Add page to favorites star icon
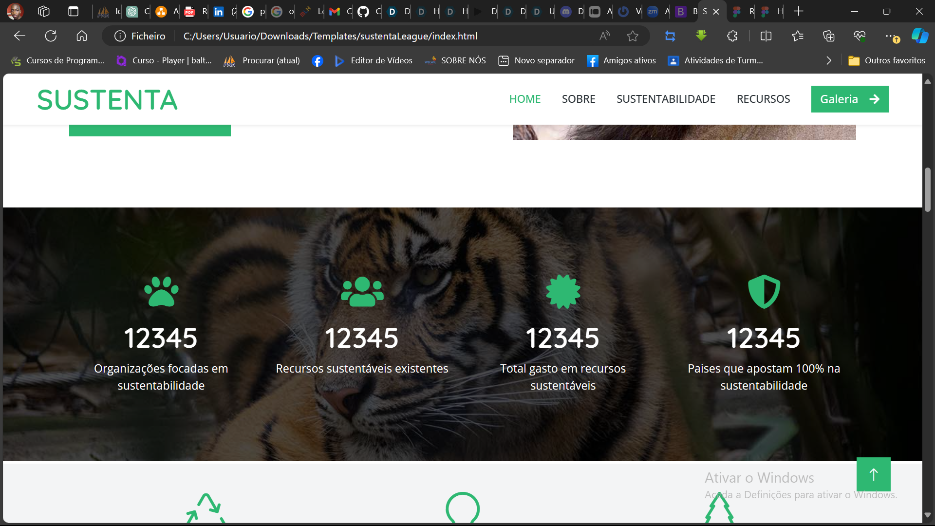Screen dimensions: 935x526 (633, 36)
